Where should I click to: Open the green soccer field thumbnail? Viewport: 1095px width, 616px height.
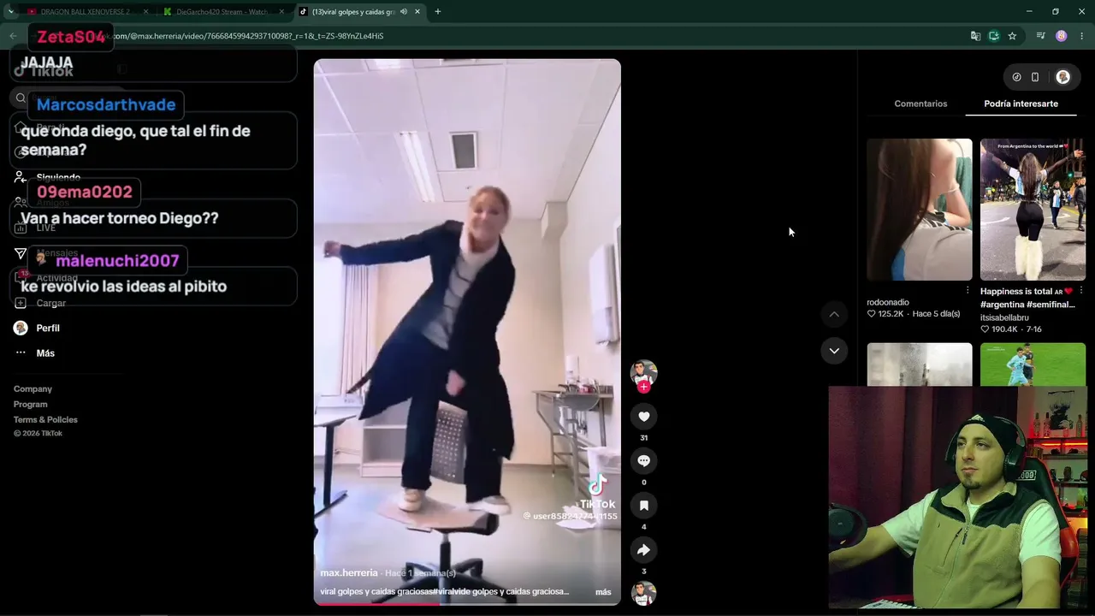[1033, 364]
